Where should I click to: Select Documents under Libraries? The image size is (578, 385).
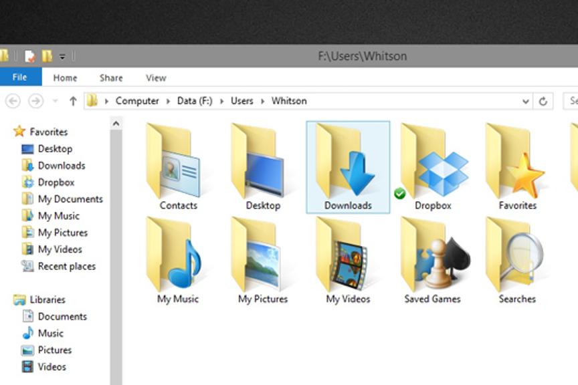(62, 316)
